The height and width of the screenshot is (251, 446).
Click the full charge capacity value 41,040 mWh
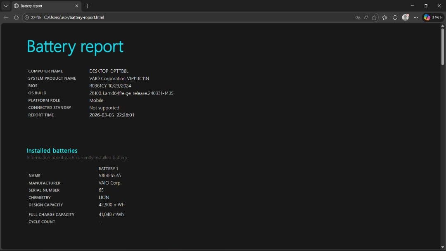click(x=111, y=214)
